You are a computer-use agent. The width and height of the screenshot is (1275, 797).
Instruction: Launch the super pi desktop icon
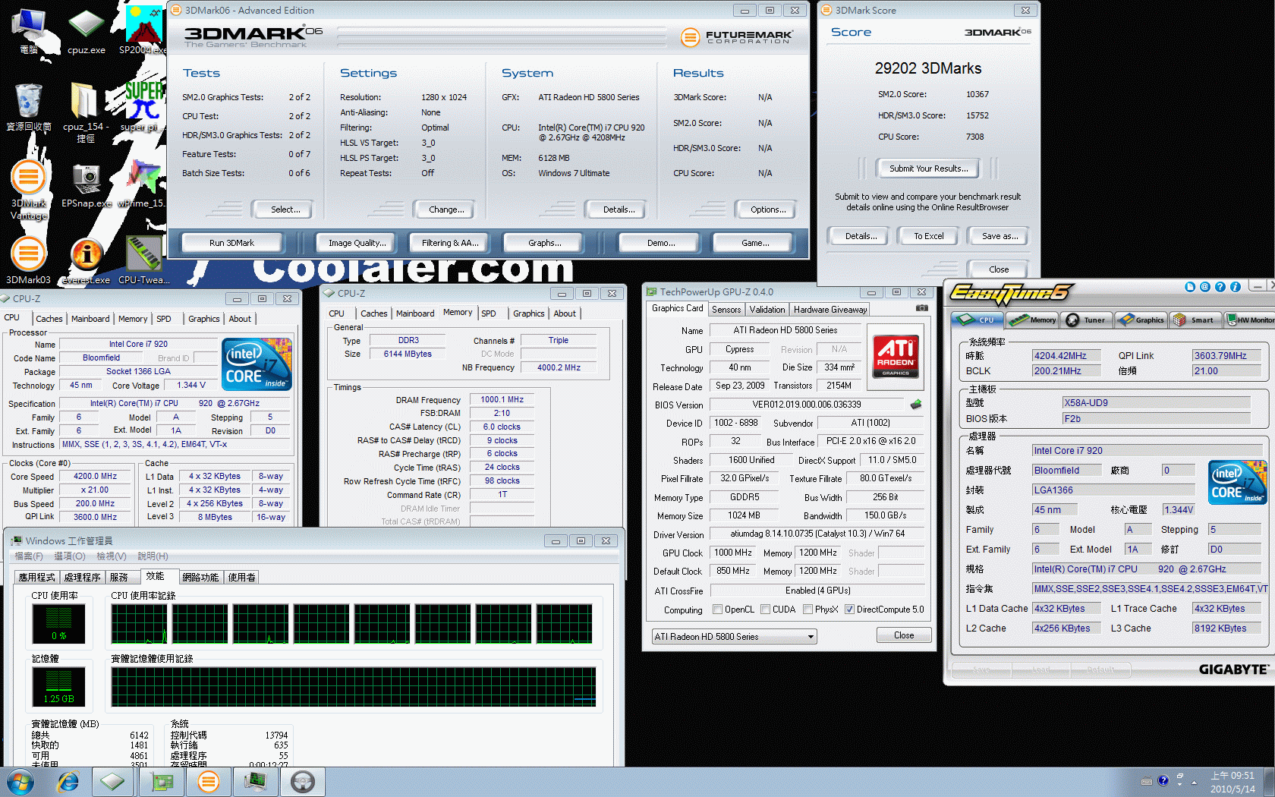pos(143,106)
